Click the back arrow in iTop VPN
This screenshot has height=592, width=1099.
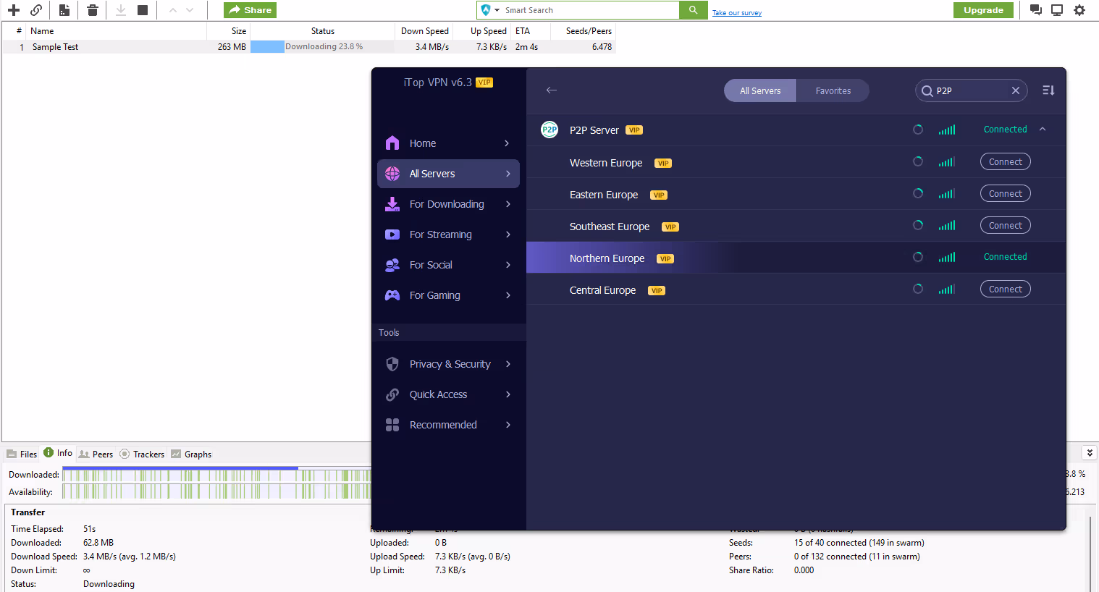(x=552, y=90)
